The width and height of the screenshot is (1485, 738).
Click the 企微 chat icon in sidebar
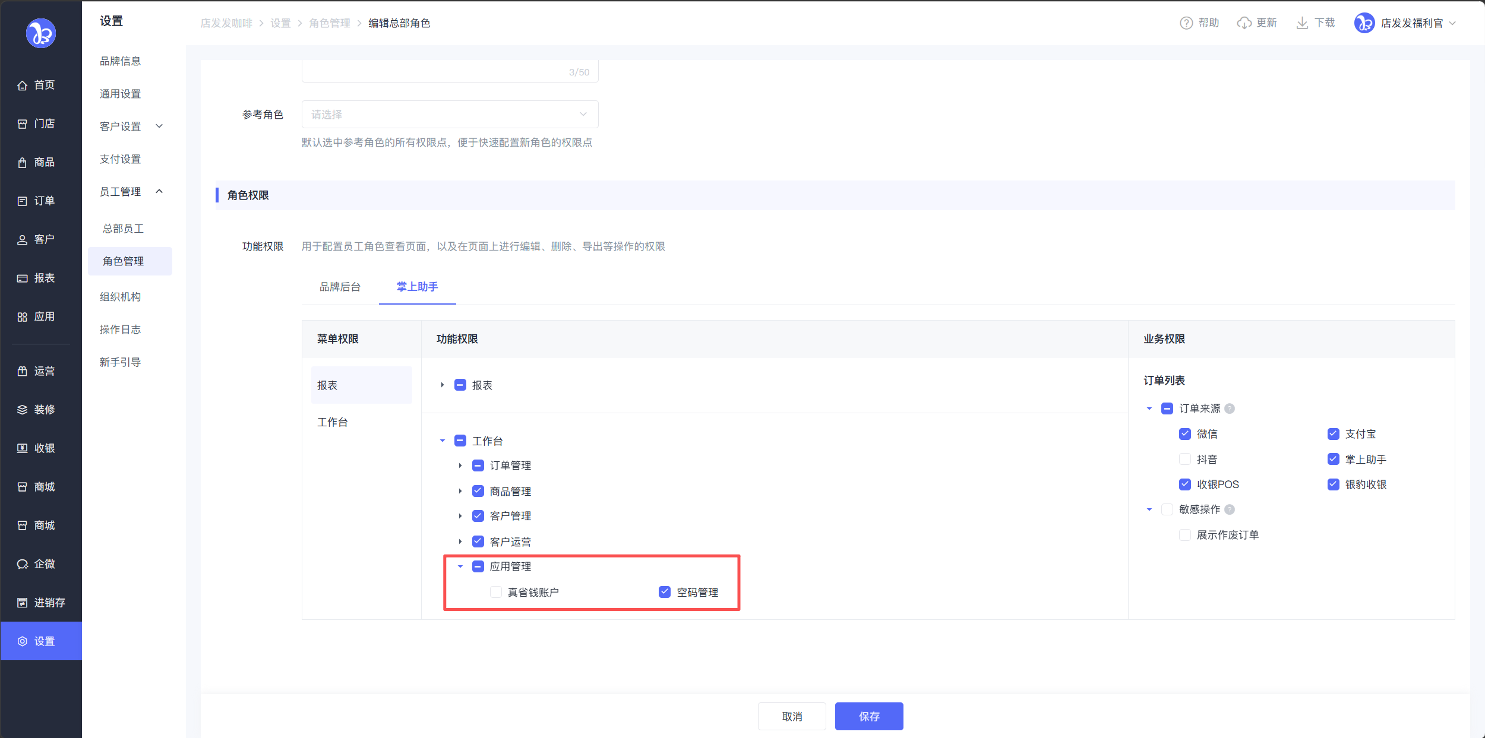click(x=22, y=564)
